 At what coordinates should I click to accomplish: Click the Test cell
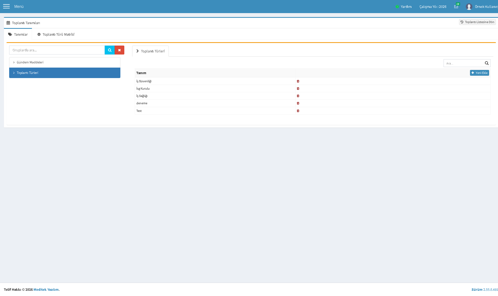(x=215, y=111)
